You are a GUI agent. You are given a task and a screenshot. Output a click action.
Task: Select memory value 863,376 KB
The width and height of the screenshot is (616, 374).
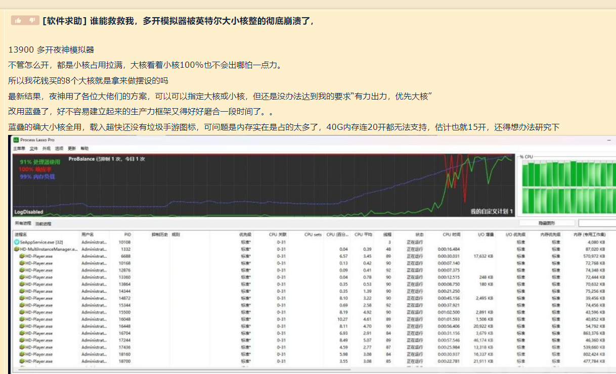pos(593,334)
